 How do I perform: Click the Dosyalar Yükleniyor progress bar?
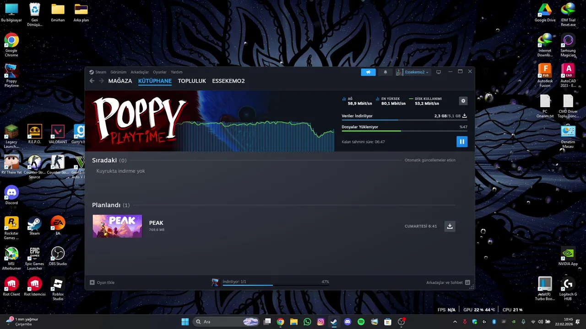point(404,131)
